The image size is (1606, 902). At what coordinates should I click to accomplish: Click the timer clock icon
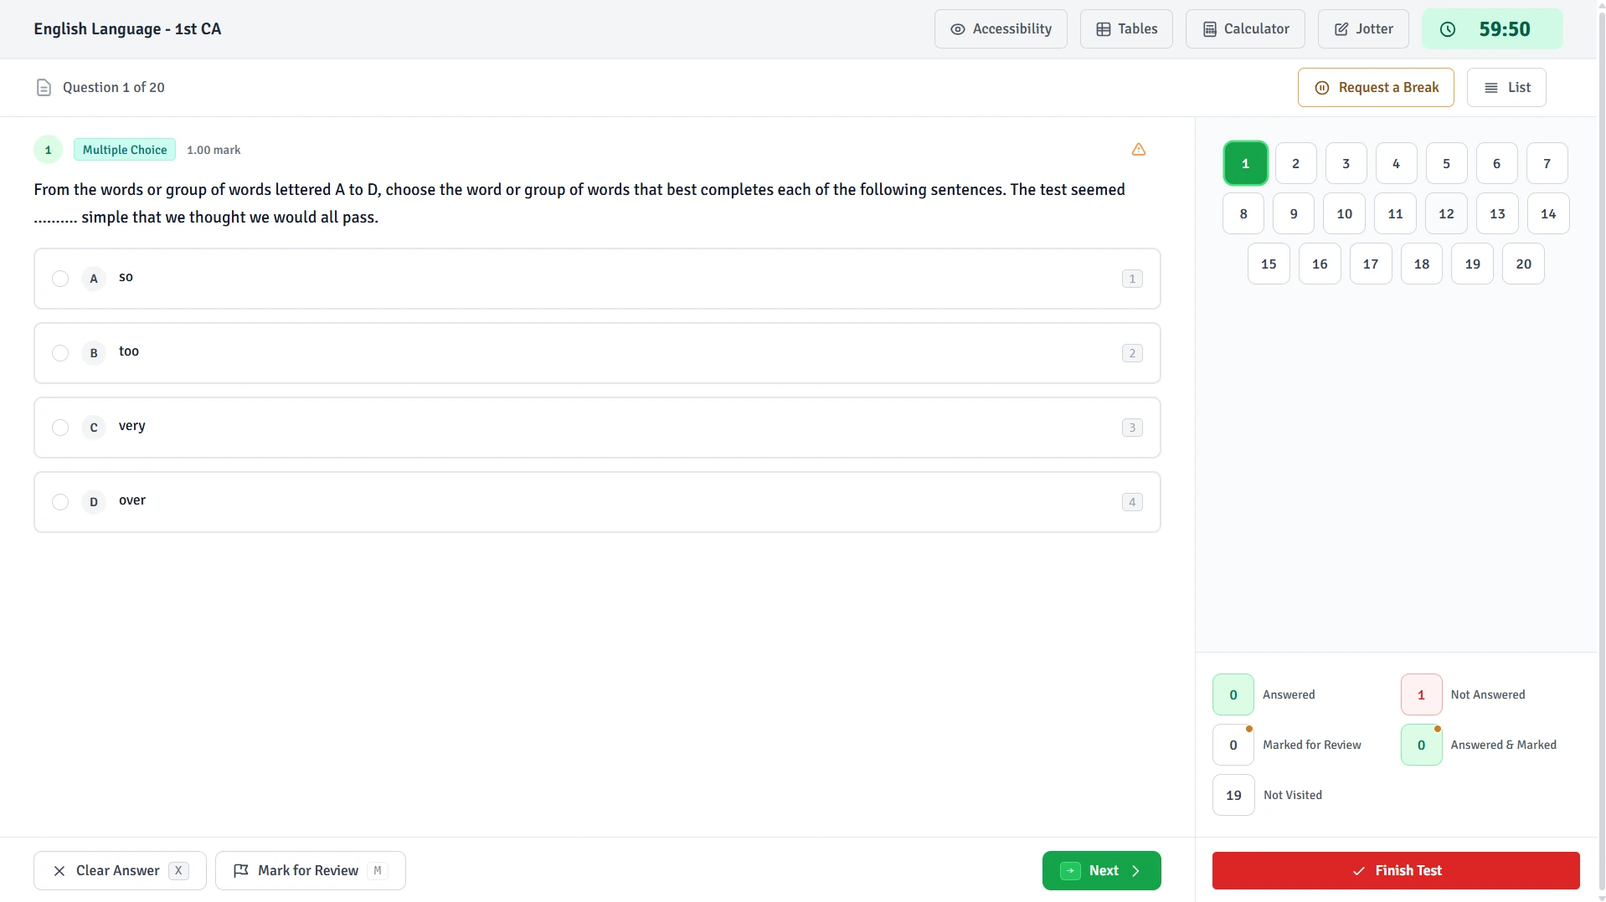(x=1447, y=29)
